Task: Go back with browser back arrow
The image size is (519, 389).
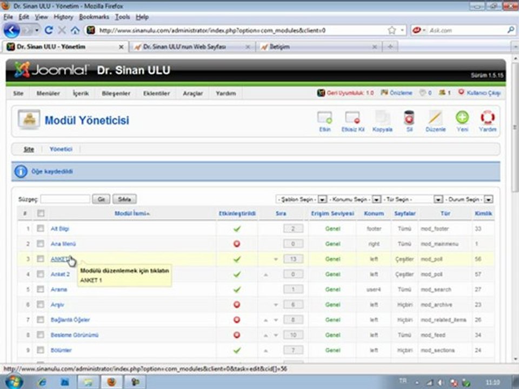Action: [x=11, y=30]
